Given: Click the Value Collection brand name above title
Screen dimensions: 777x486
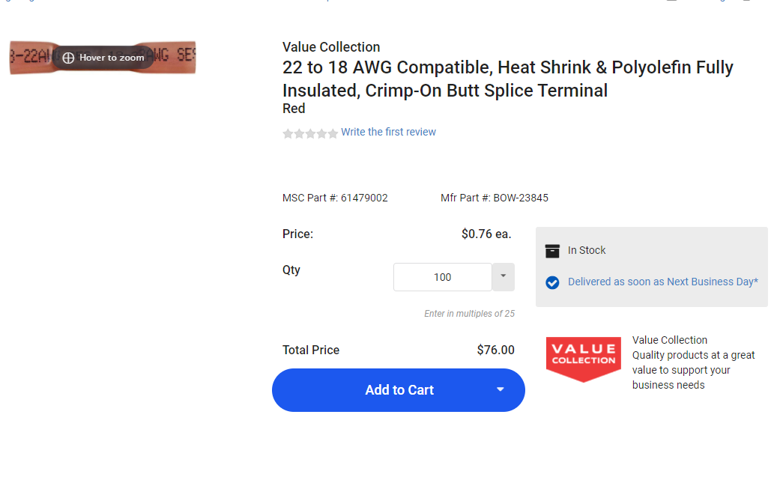Looking at the screenshot, I should click(x=331, y=47).
